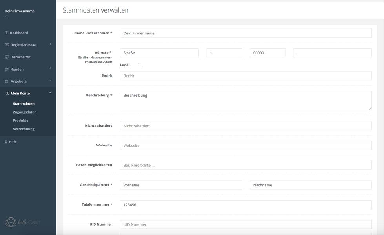Click the Stadt city input field
Viewport: 384px width, 235px height.
pos(332,53)
